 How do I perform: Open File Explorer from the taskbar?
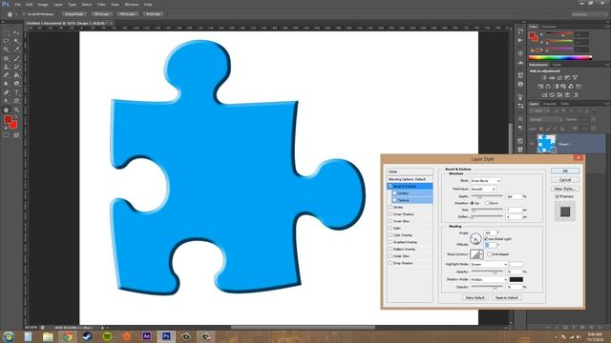click(48, 336)
